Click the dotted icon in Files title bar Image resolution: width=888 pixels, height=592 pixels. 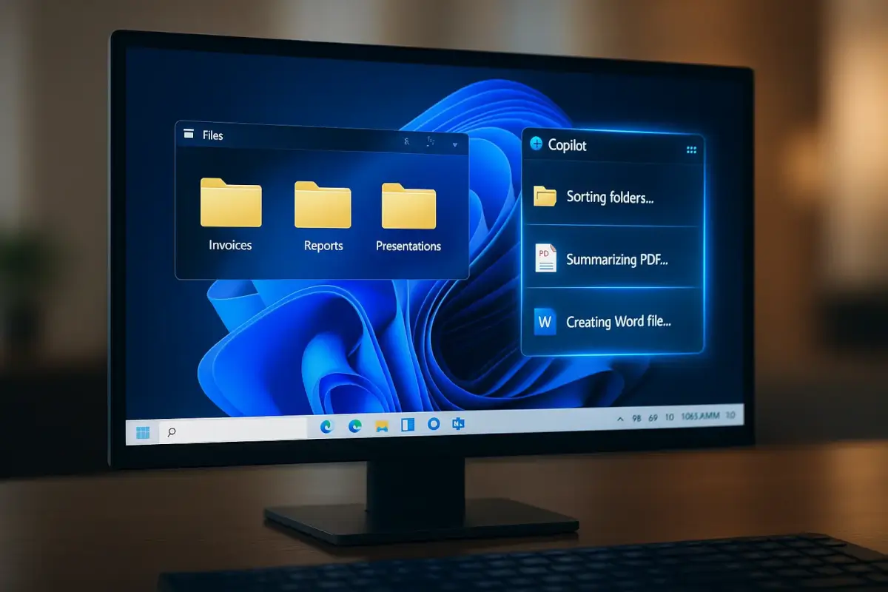431,142
